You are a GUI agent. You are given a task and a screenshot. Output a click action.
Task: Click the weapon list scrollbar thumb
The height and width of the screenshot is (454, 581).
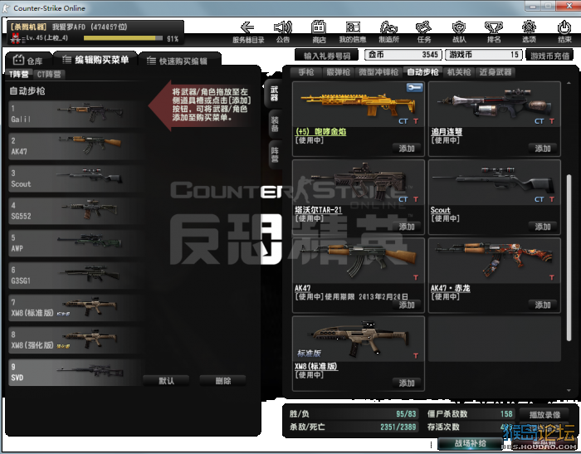pyautogui.click(x=569, y=257)
